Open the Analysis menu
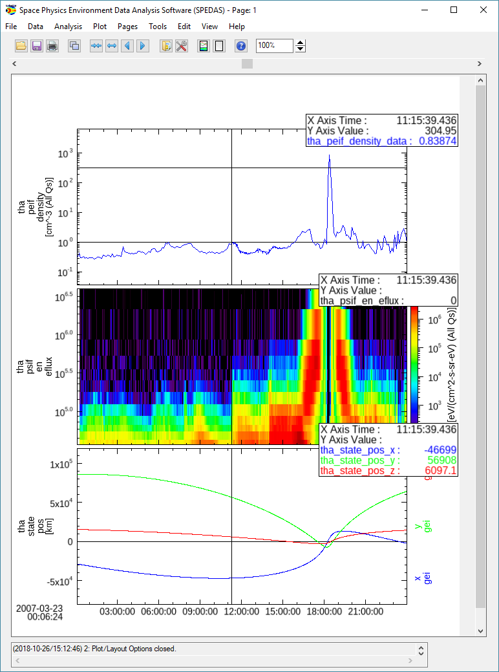 (68, 27)
